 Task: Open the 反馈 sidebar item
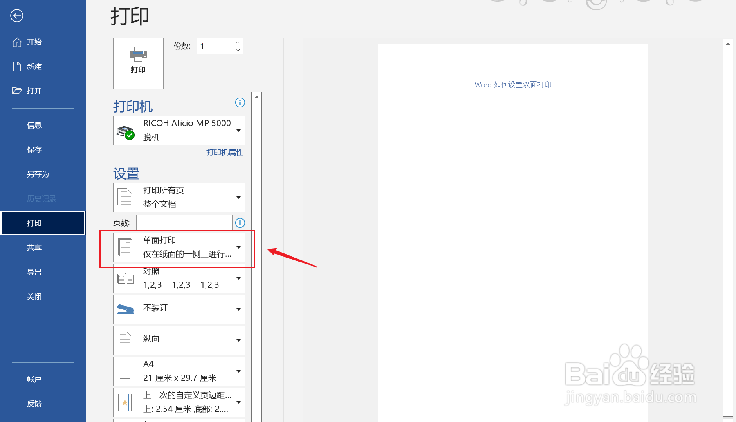pyautogui.click(x=34, y=404)
